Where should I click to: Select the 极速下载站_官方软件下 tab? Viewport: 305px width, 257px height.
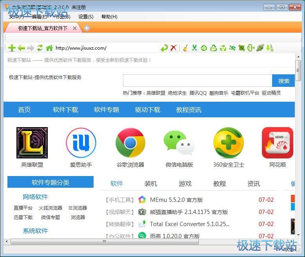(x=43, y=28)
